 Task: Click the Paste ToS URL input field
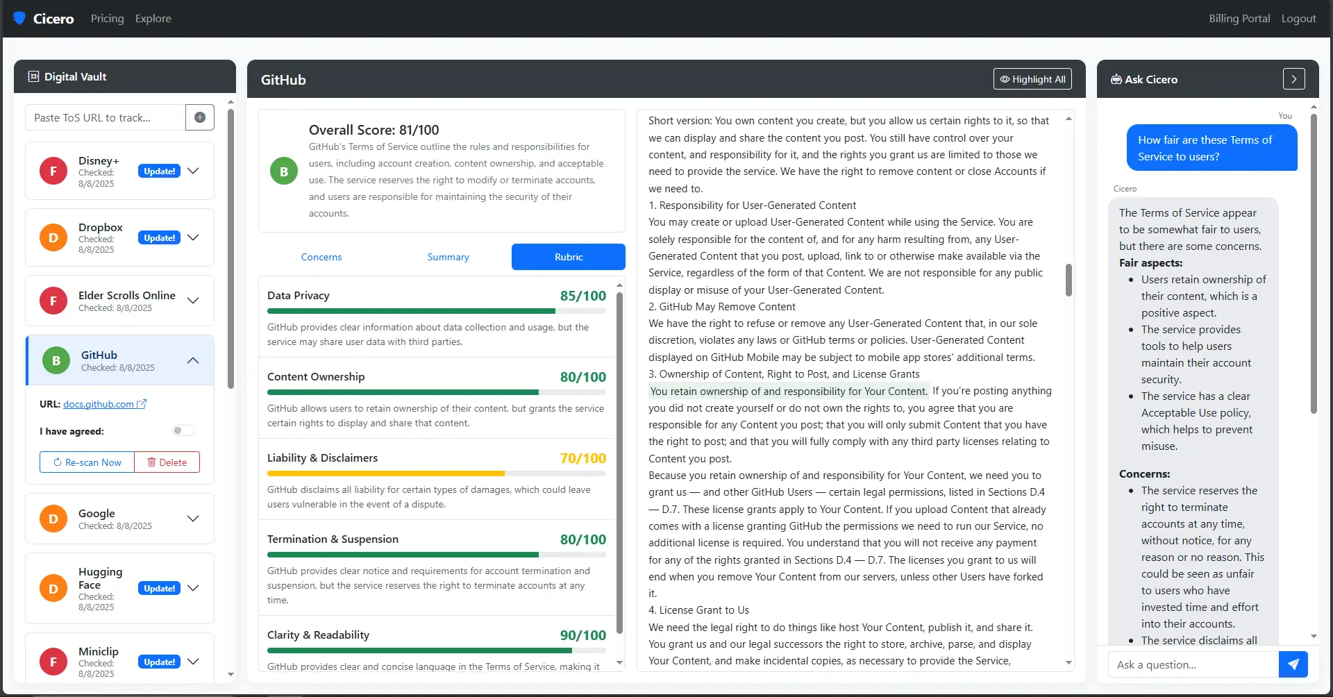tap(106, 117)
